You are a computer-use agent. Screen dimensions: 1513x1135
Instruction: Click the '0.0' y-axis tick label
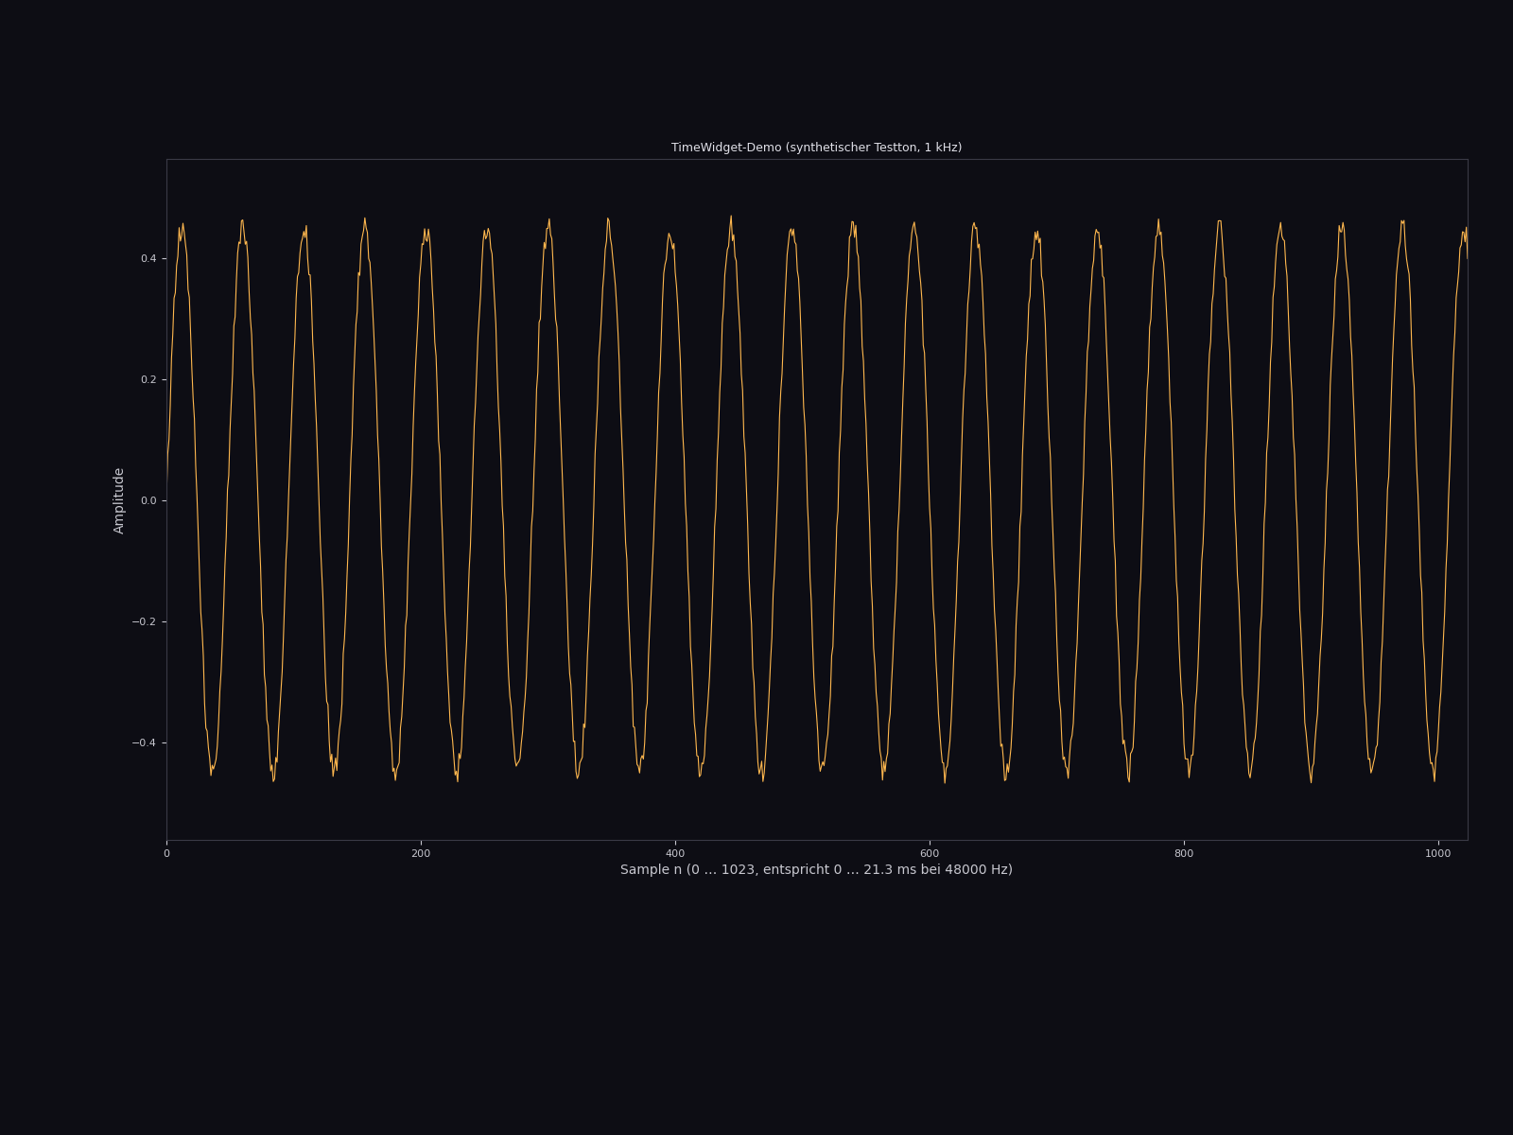point(148,500)
